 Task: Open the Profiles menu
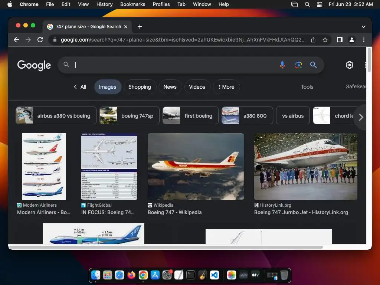click(161, 4)
